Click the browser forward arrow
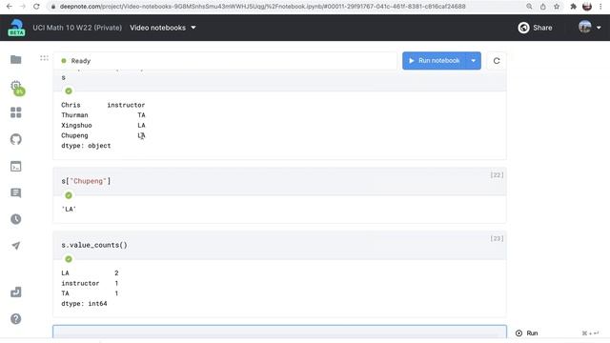The width and height of the screenshot is (610, 343). pyautogui.click(x=23, y=7)
